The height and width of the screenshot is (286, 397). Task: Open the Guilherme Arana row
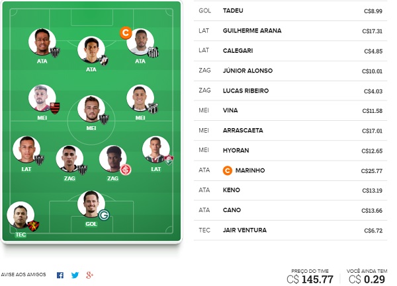290,31
